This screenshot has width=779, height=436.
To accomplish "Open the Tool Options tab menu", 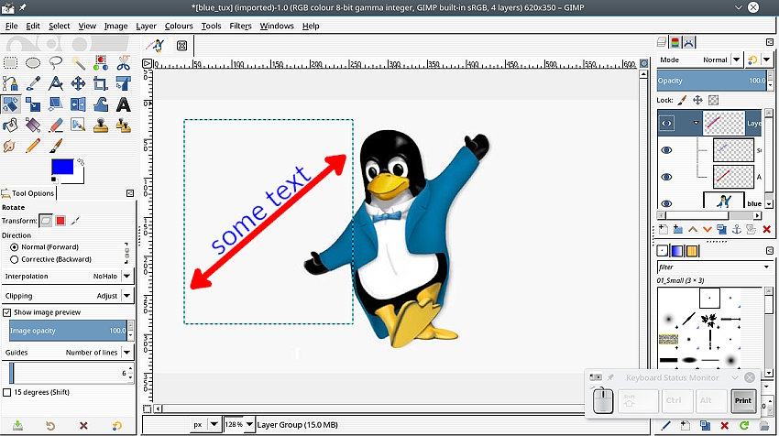I will point(130,193).
